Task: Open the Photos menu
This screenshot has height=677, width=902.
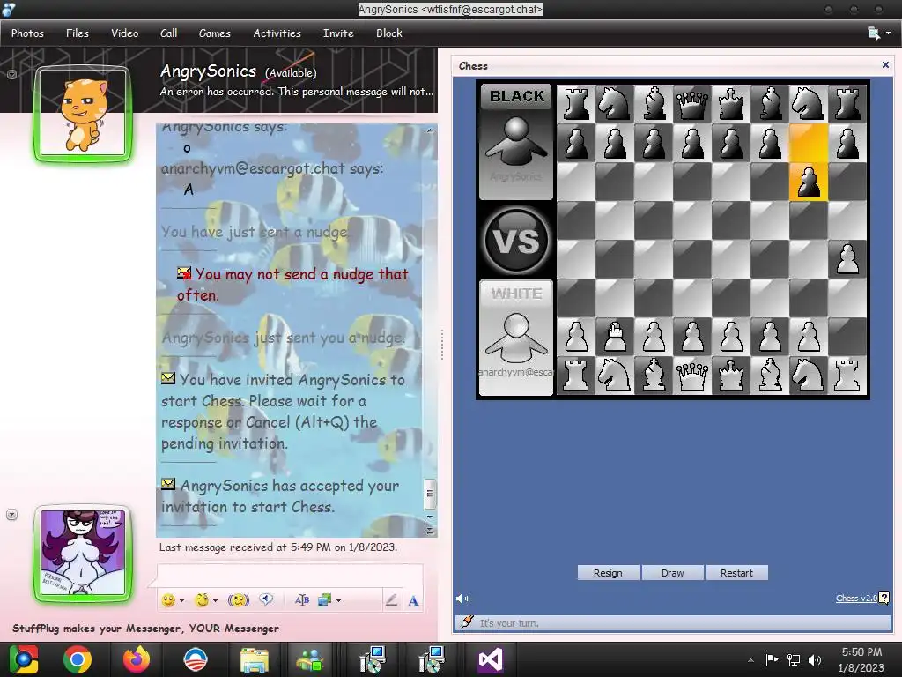Action: (27, 33)
